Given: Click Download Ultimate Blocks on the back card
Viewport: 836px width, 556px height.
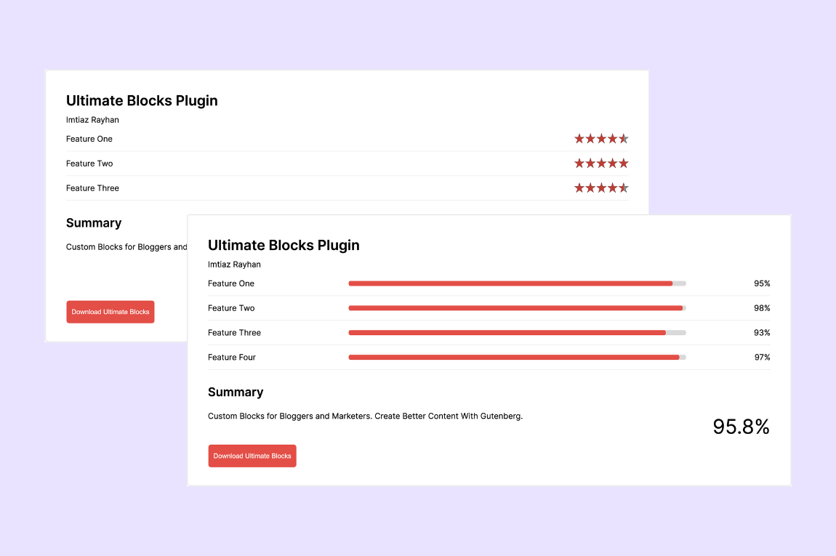Looking at the screenshot, I should pyautogui.click(x=110, y=311).
